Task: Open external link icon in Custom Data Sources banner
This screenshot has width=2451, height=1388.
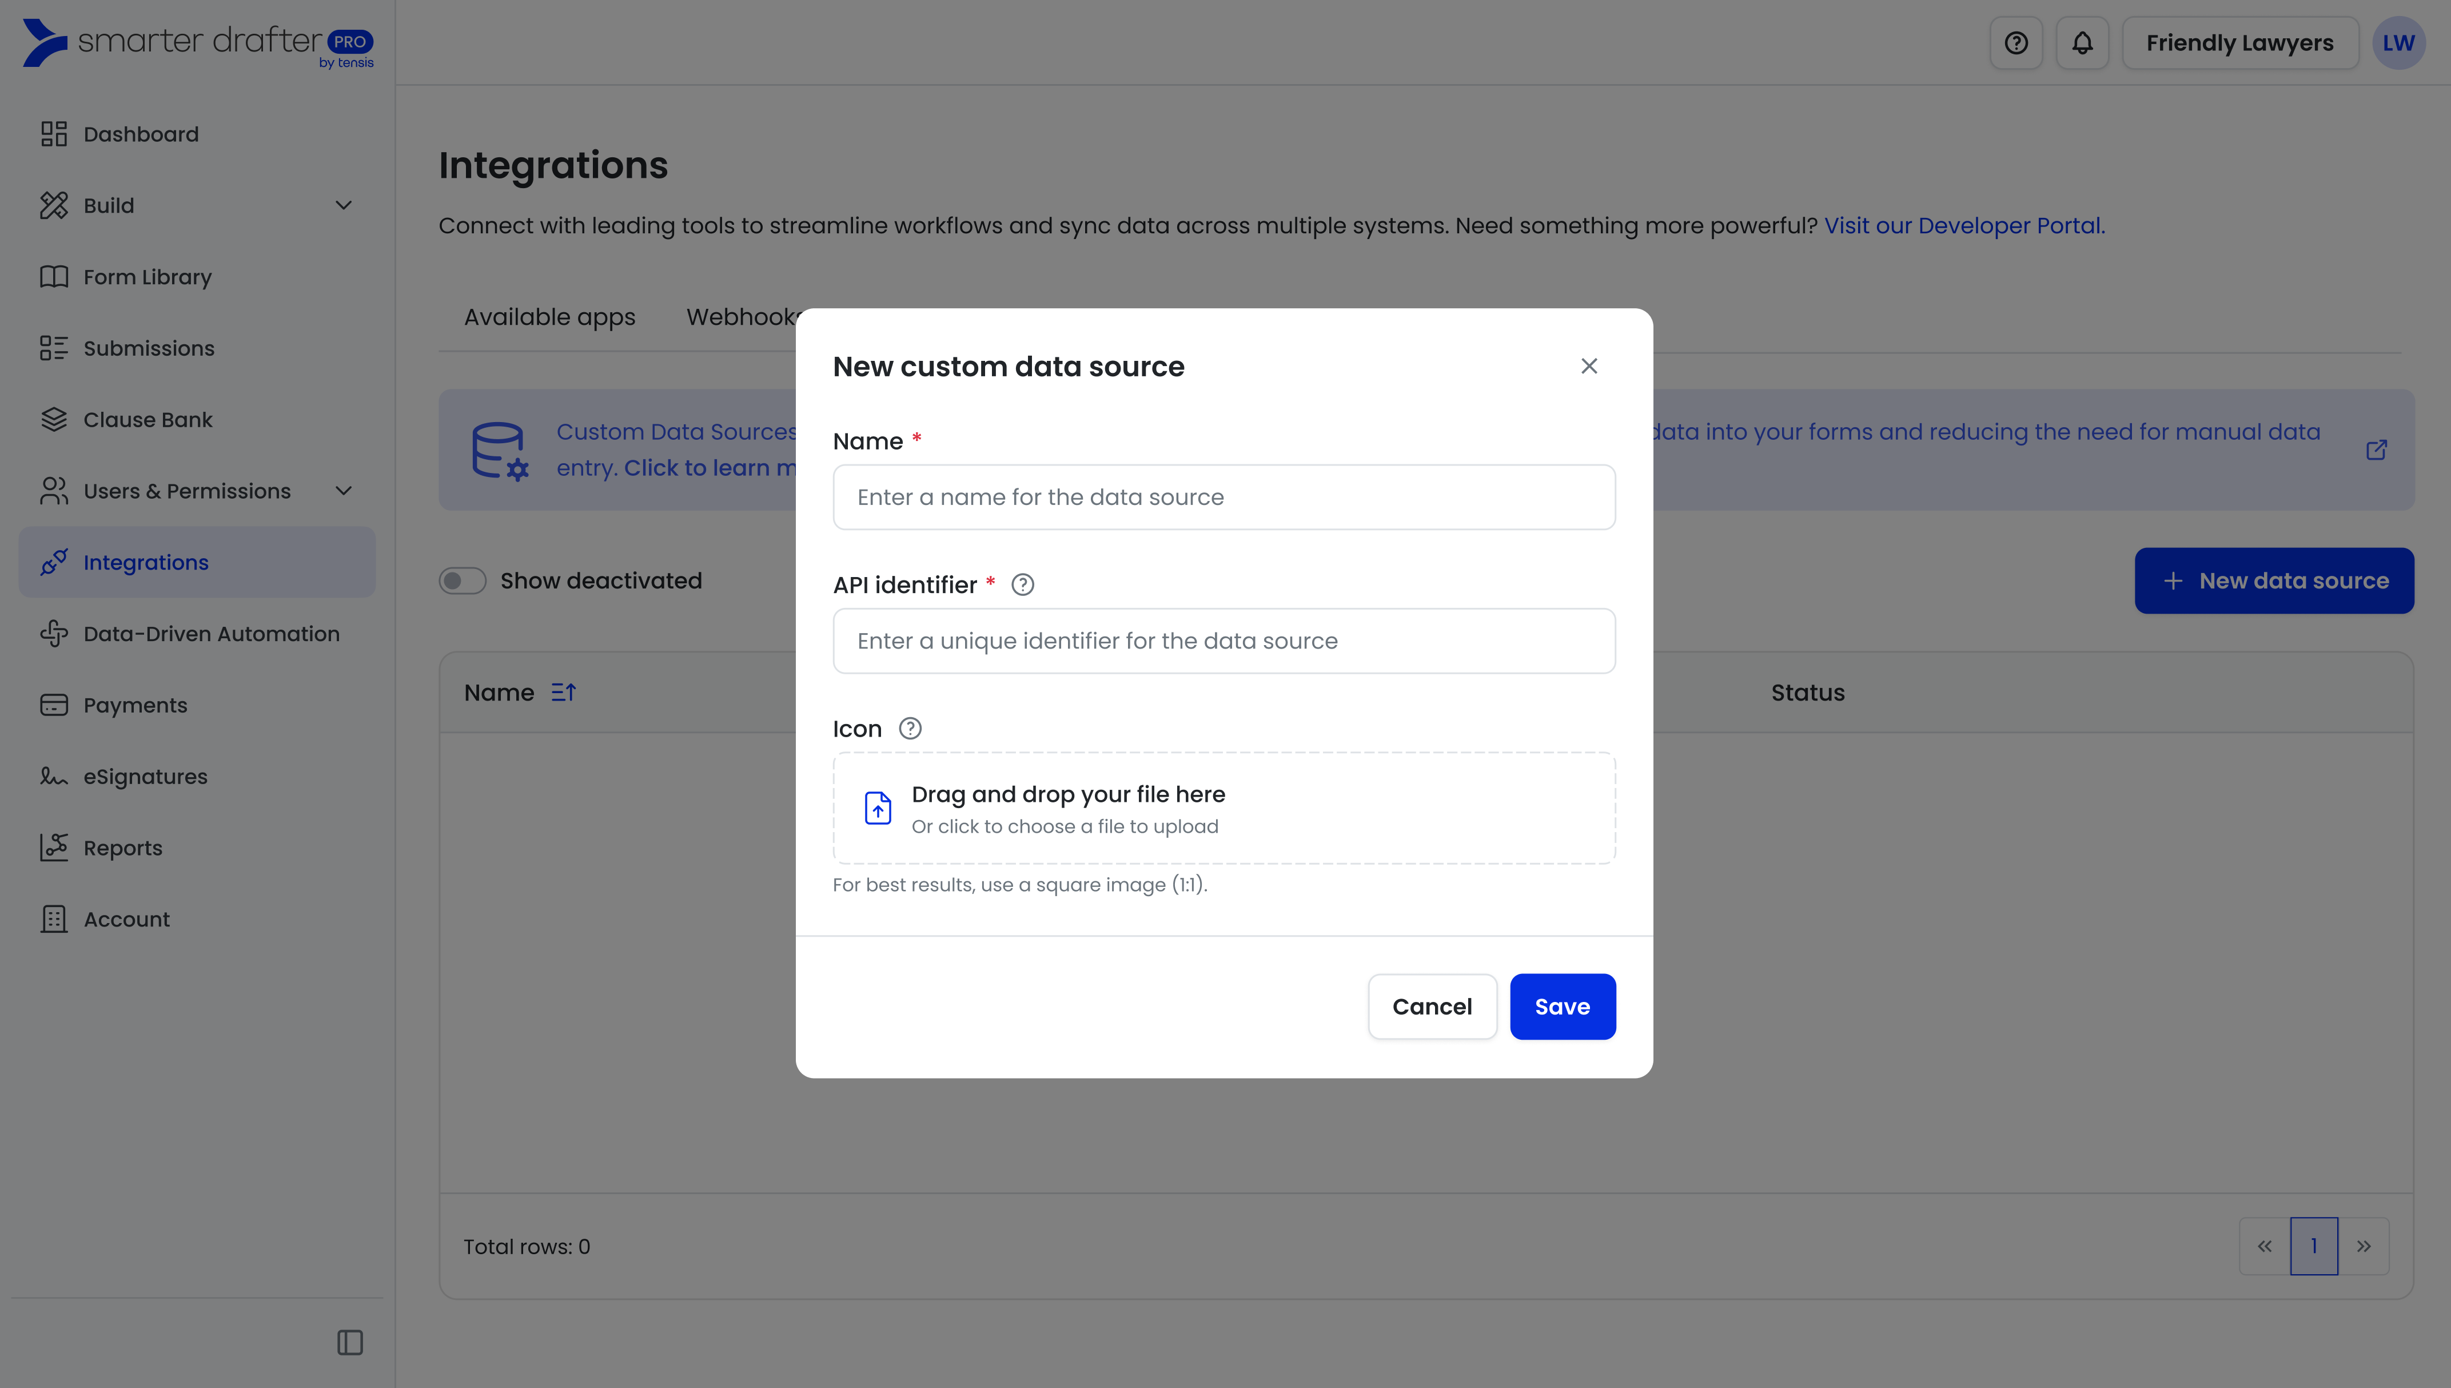Action: (x=2377, y=450)
